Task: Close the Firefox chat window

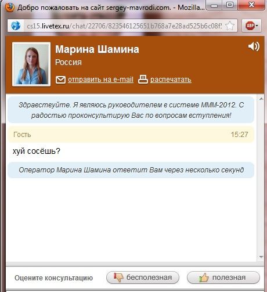Action: (251, 5)
